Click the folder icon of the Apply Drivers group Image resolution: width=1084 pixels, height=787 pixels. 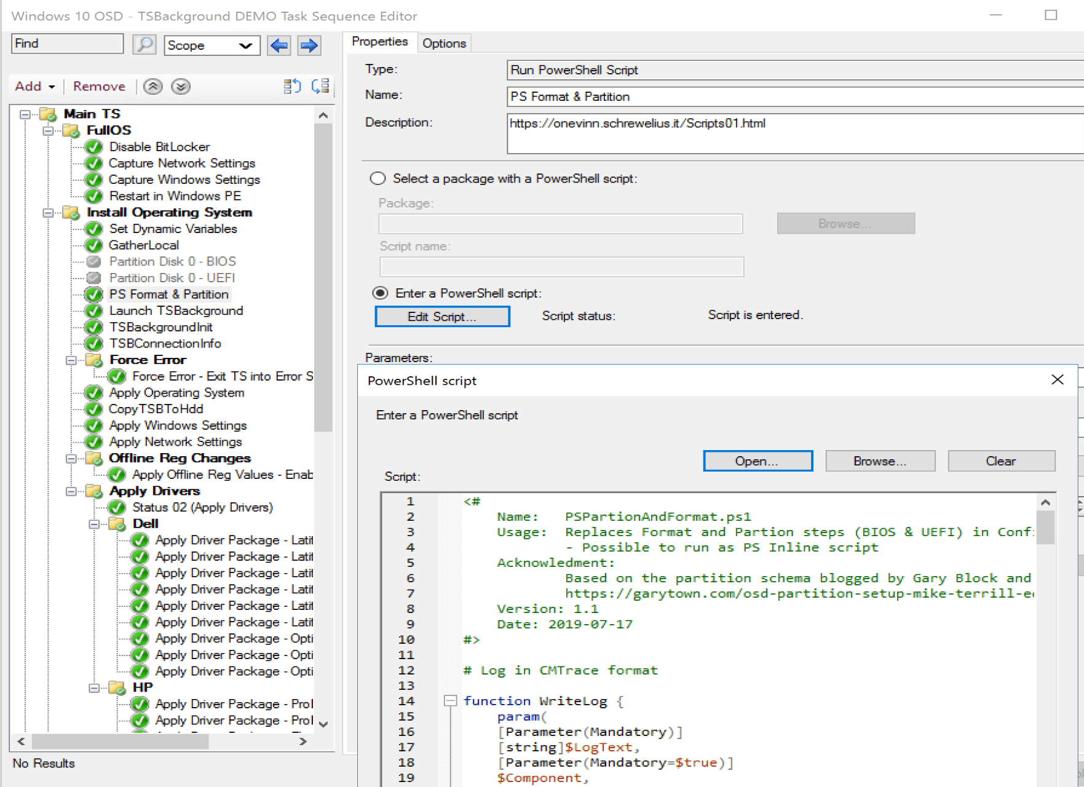pyautogui.click(x=93, y=491)
